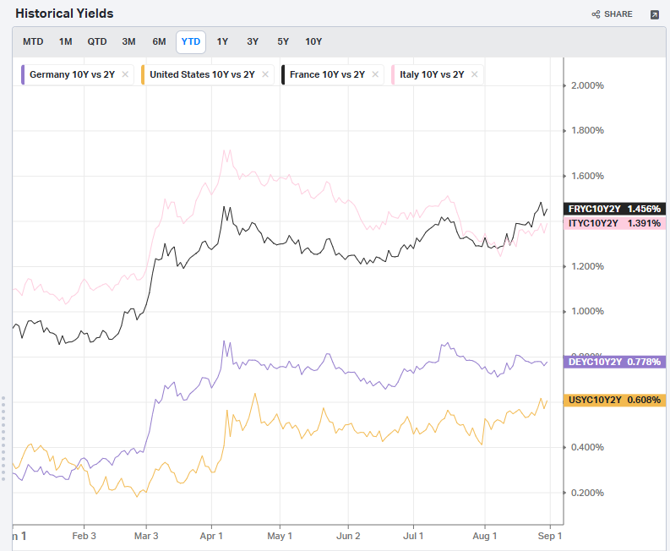Open chart in expanded view icon
The image size is (670, 551).
pos(654,15)
